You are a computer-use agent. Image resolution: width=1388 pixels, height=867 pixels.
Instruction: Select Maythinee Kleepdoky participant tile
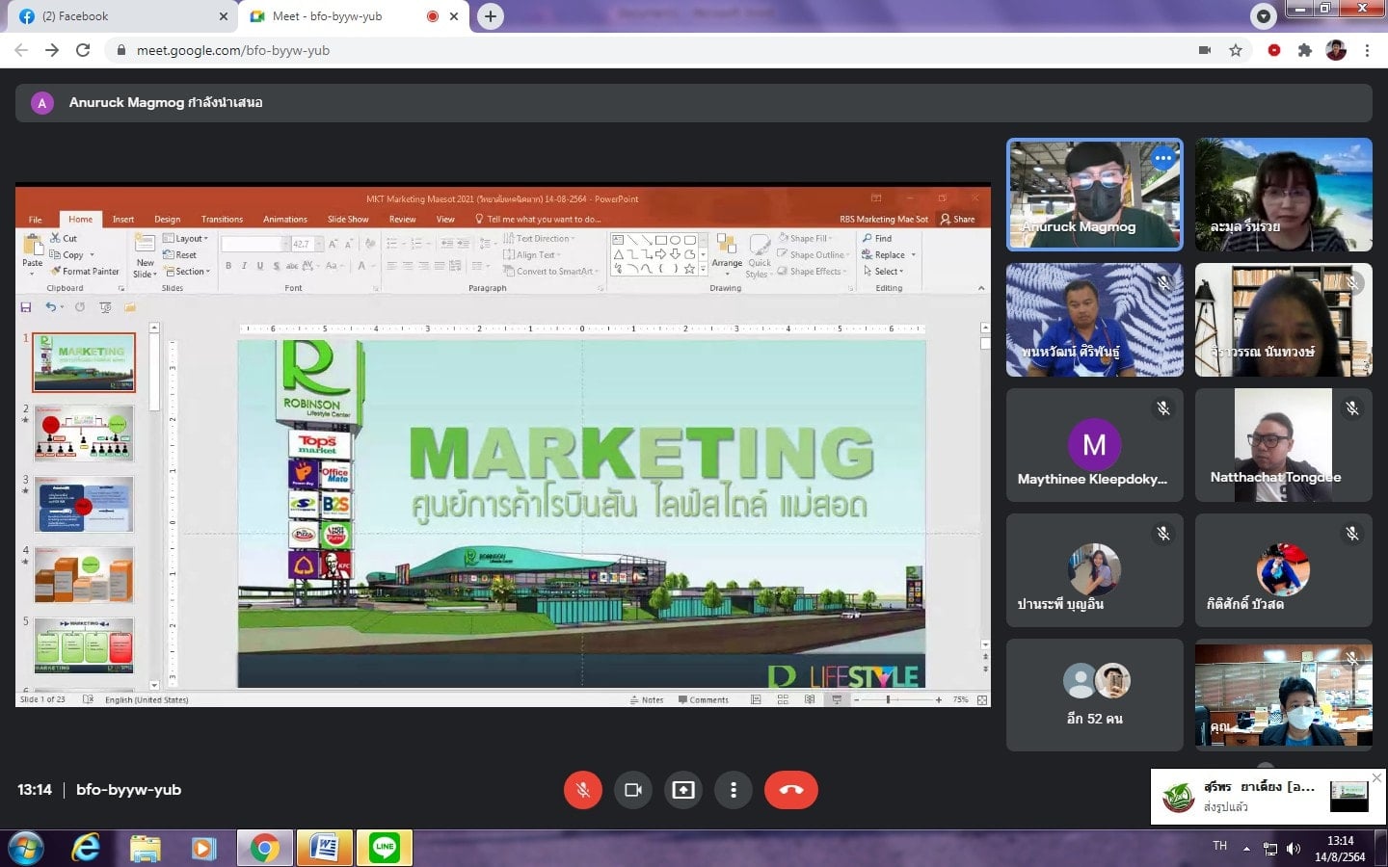pyautogui.click(x=1095, y=445)
